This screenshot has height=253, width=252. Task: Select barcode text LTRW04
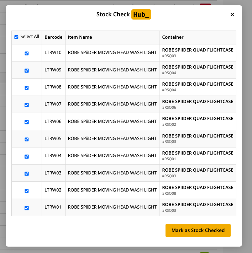pos(53,155)
